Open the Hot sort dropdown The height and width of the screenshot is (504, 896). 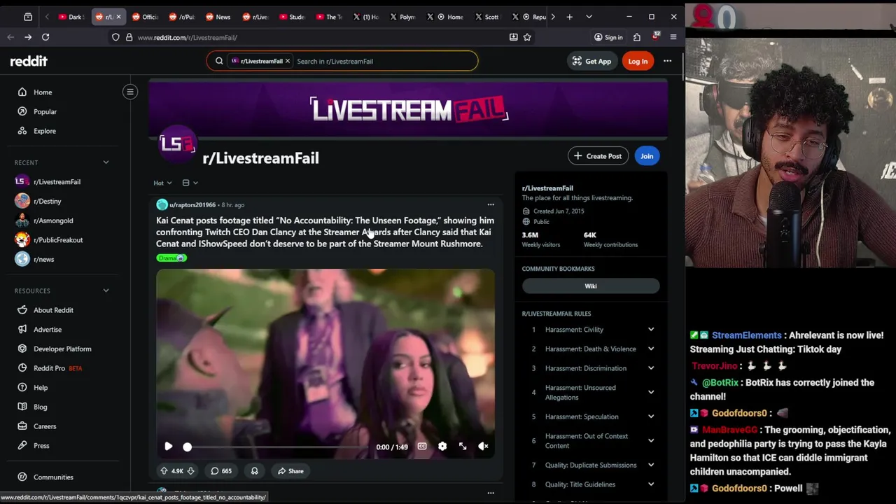[162, 183]
